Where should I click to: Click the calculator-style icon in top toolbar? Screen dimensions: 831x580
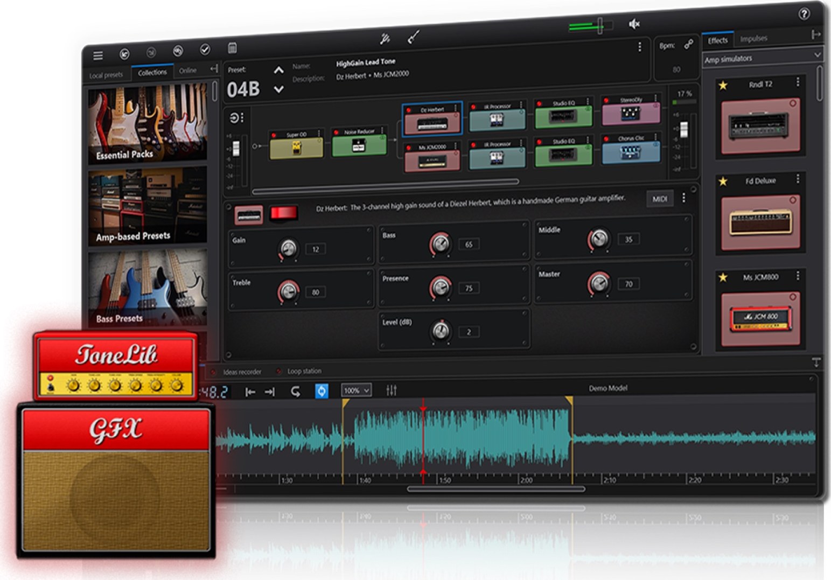pyautogui.click(x=232, y=48)
